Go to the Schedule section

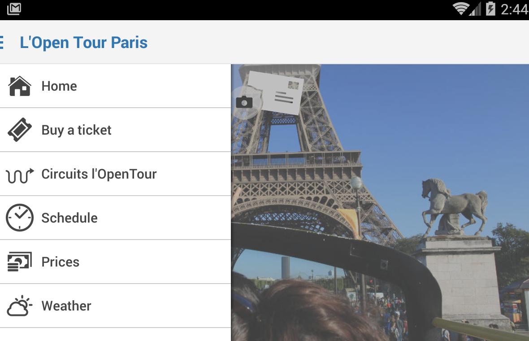point(69,218)
